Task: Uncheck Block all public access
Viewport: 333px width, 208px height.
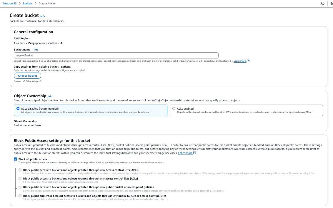Action: click(x=15, y=159)
